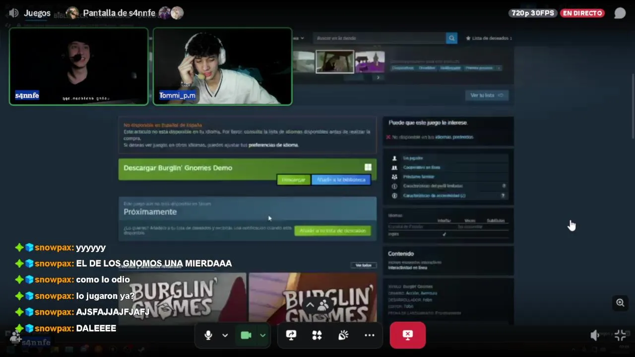Open the soundboard party popper icon
635x357 pixels.
pyautogui.click(x=343, y=335)
